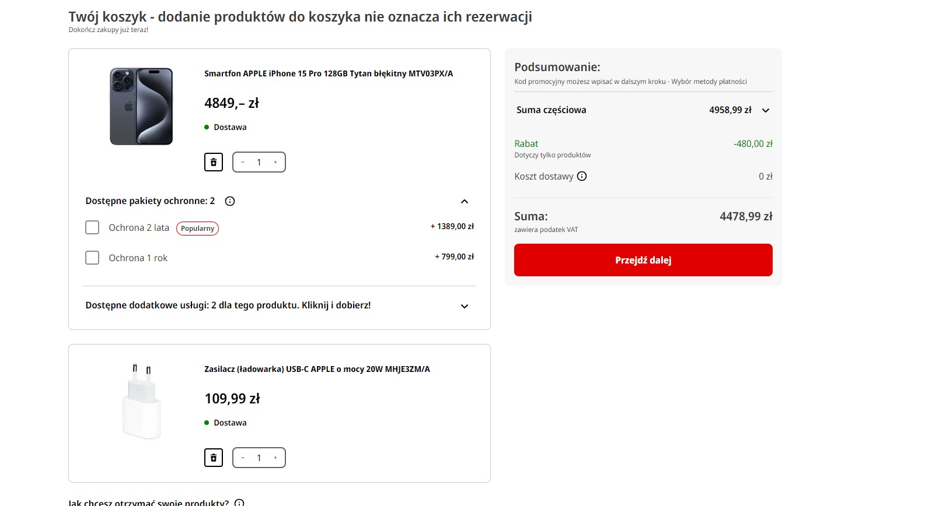
Task: Tick the Ochrona 1 rok checkbox
Action: [92, 258]
